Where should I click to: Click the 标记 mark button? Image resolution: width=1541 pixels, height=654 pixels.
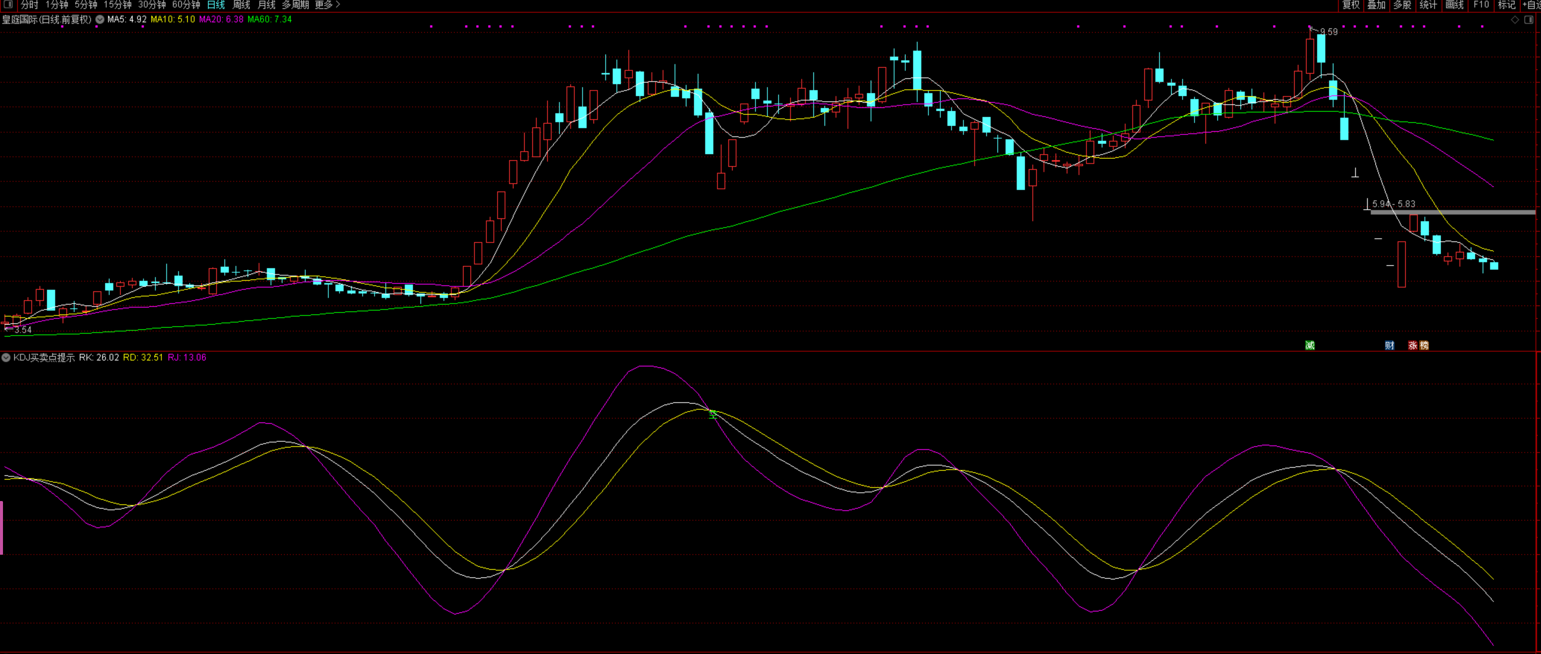(x=1507, y=5)
